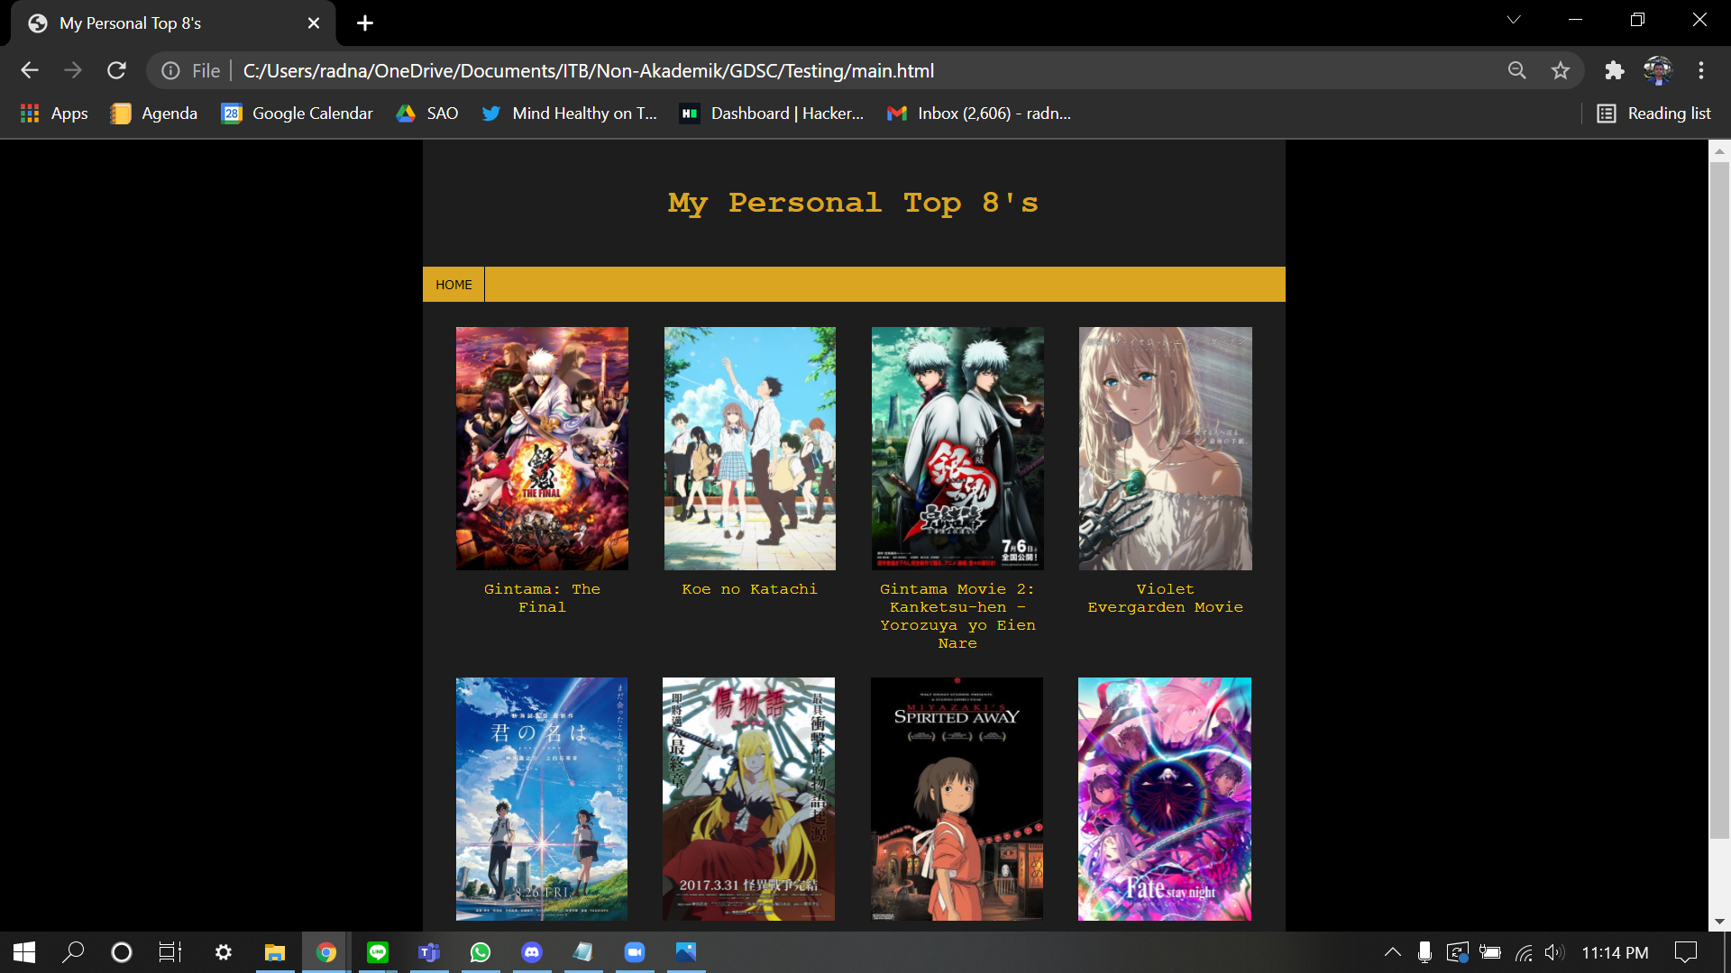
Task: Select the Gintama Movie 2 poster
Action: [x=957, y=449]
